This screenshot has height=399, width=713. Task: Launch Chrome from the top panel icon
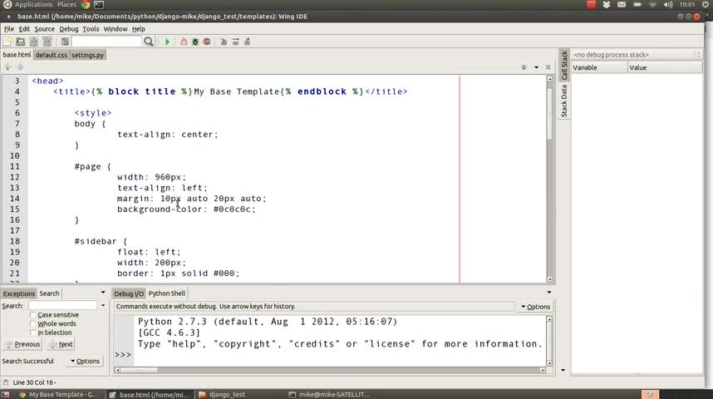click(86, 4)
